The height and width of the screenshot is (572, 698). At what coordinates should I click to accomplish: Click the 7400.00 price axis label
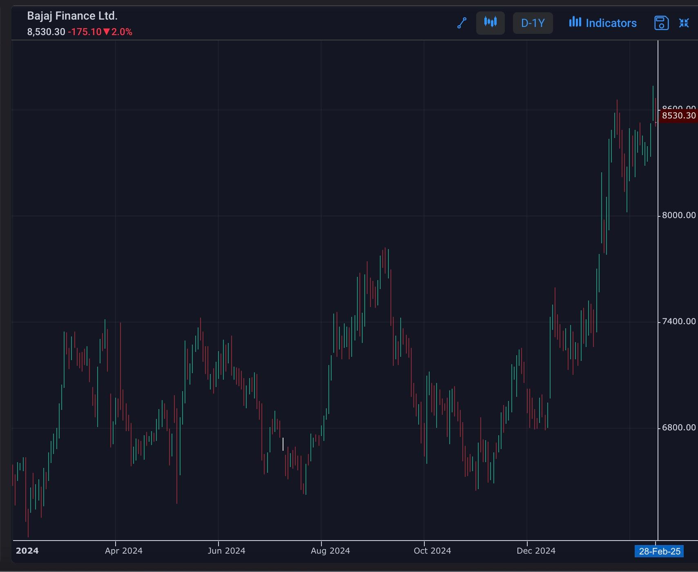pyautogui.click(x=679, y=321)
